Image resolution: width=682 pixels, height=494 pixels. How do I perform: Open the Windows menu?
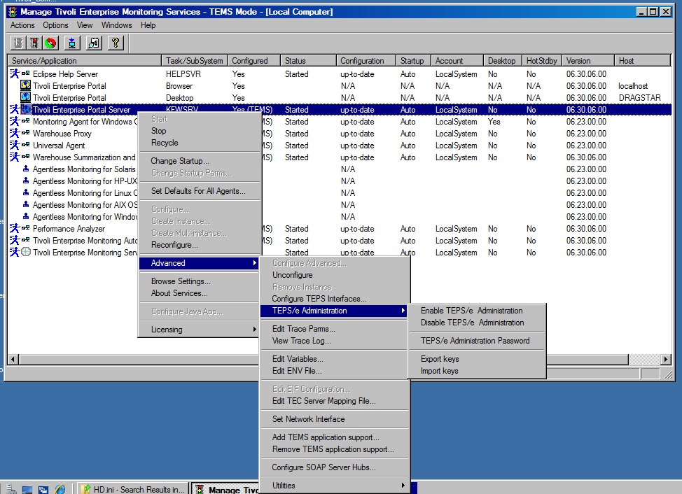pyautogui.click(x=116, y=25)
